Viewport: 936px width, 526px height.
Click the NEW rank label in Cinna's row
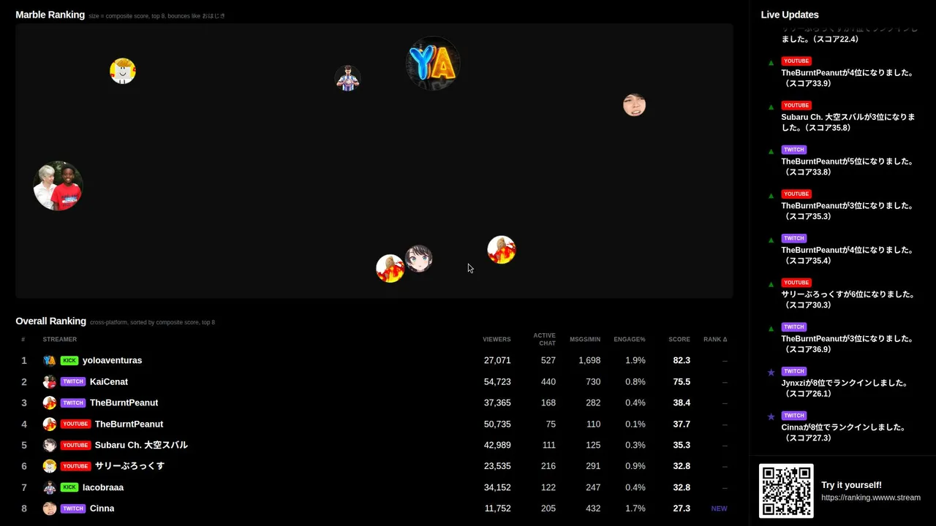click(x=720, y=508)
